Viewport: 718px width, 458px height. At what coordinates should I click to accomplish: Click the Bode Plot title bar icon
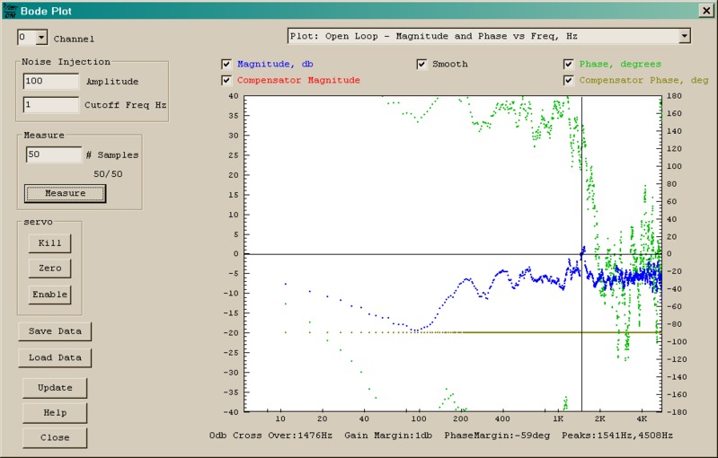click(10, 11)
